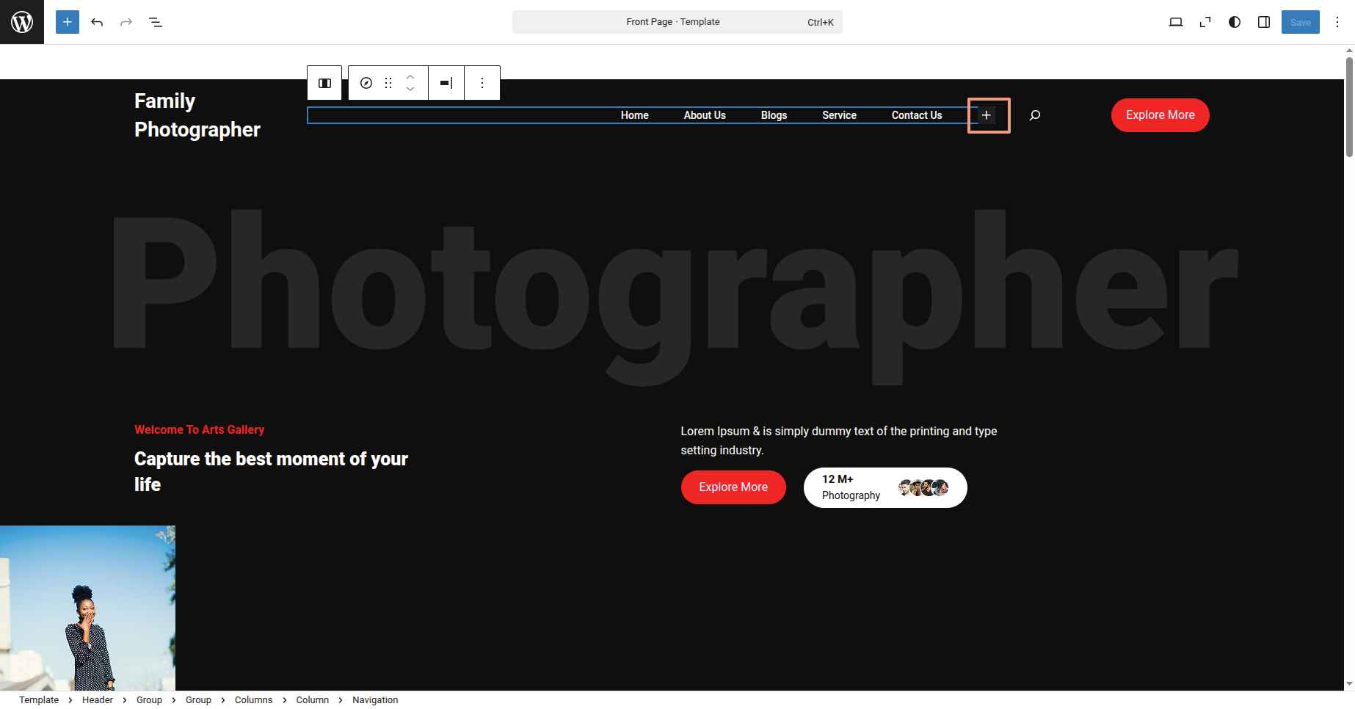Undo the last change
Image resolution: width=1355 pixels, height=709 pixels.
tap(97, 22)
